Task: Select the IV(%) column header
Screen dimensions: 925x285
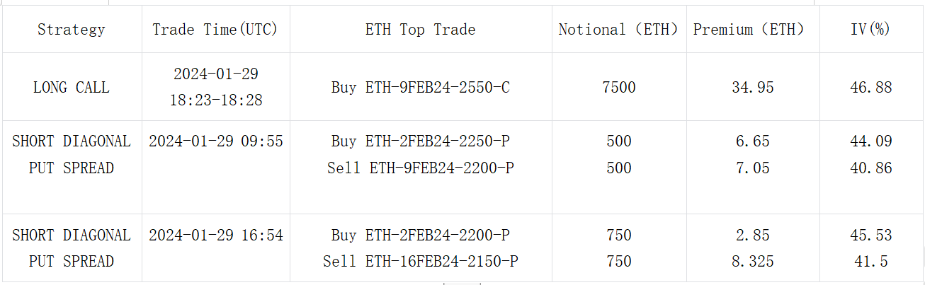Action: [x=871, y=30]
